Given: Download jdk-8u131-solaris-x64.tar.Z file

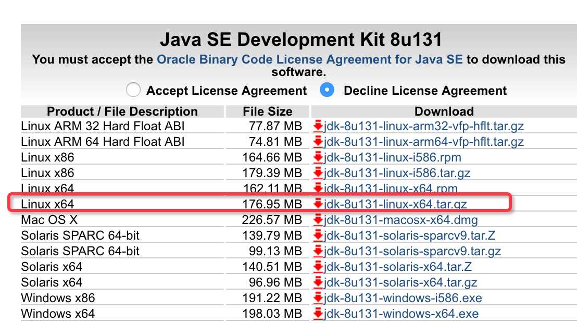Looking at the screenshot, I should point(397,267).
